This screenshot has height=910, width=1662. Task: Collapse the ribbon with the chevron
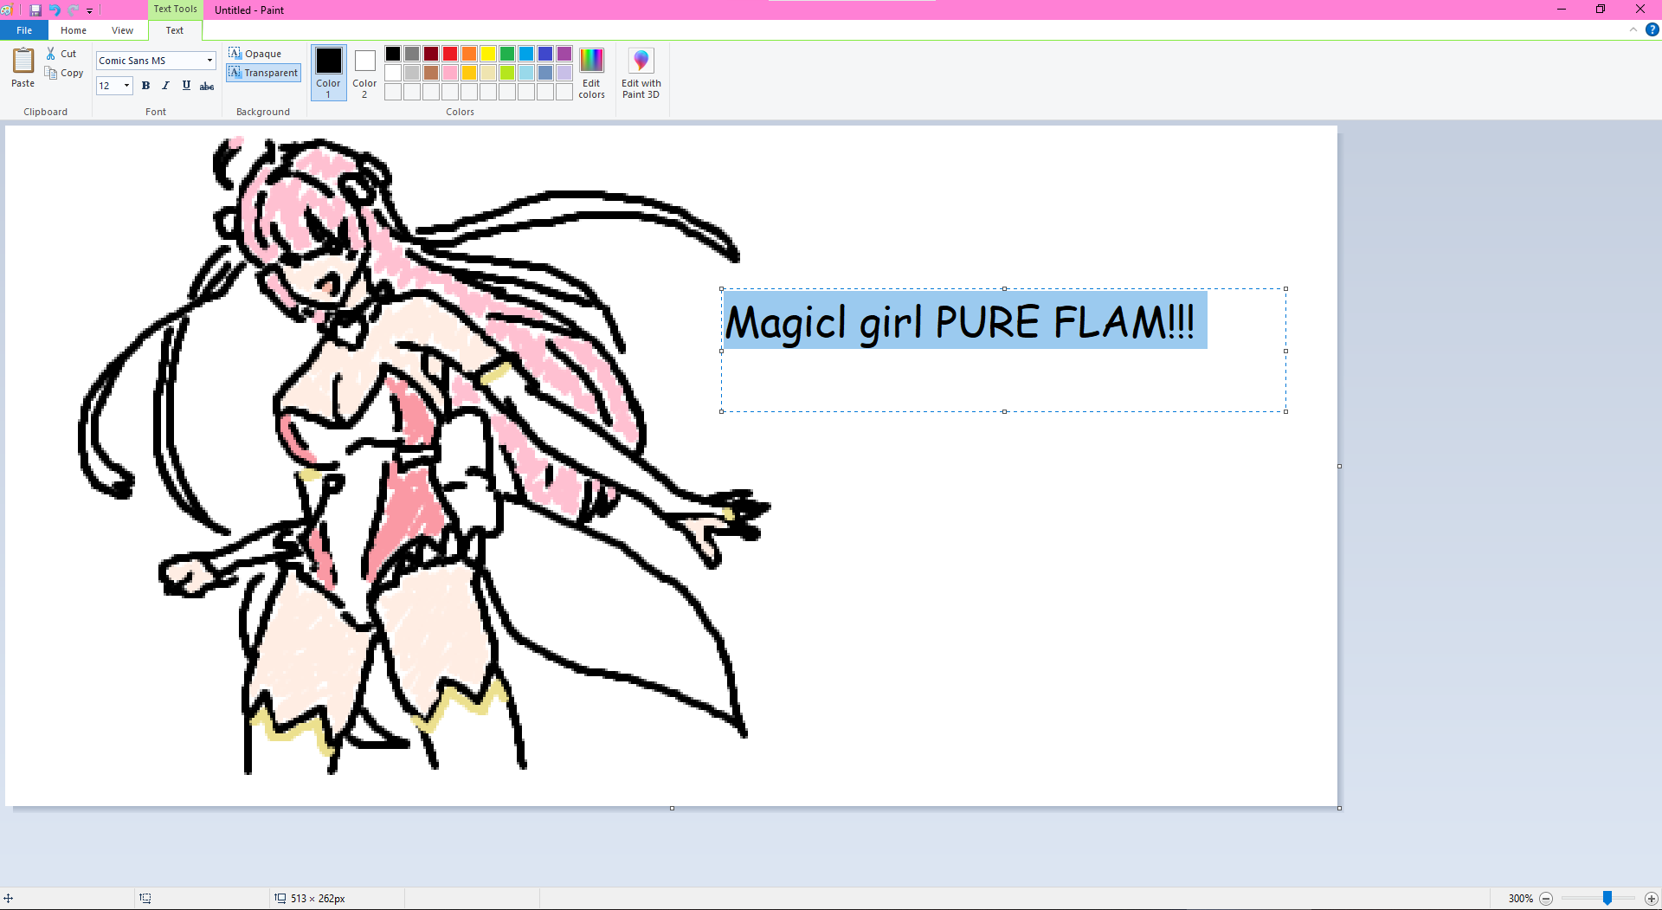click(x=1633, y=29)
